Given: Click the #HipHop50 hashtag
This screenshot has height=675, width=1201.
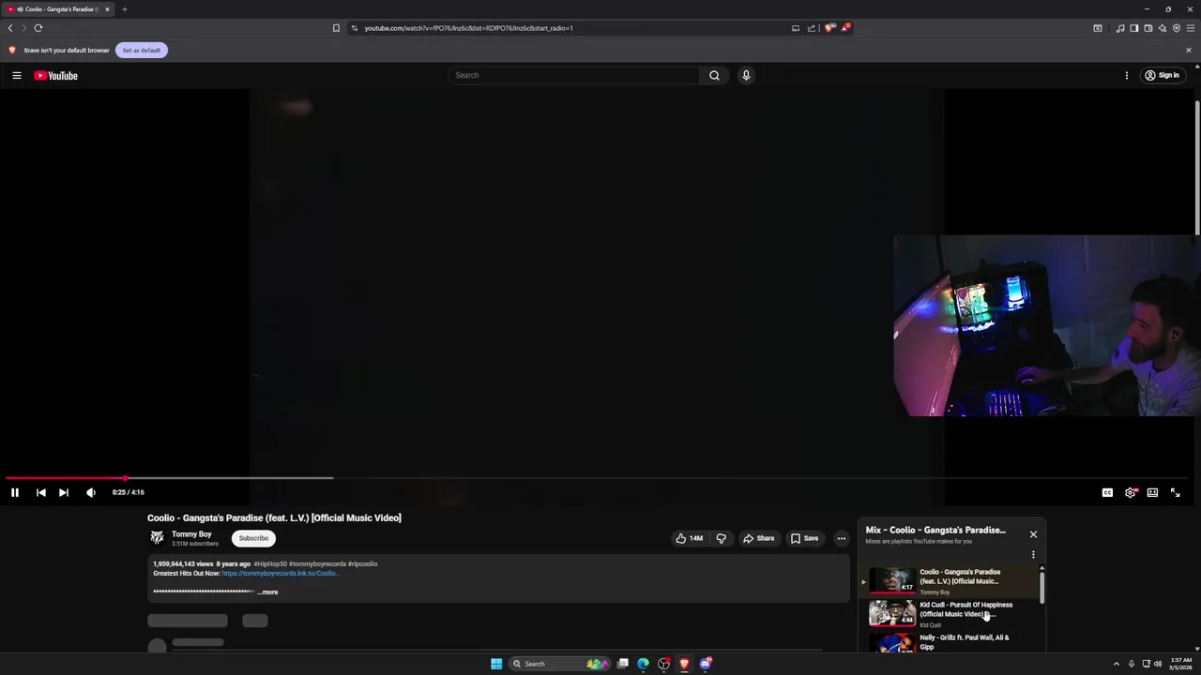Looking at the screenshot, I should tap(272, 564).
